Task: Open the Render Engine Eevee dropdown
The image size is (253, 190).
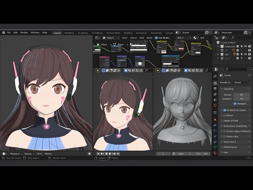Action: click(x=242, y=83)
